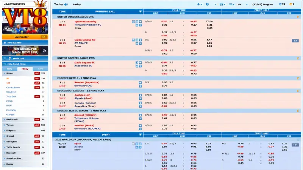Open live stream icon for Spokane Velocity match
The height and width of the screenshot is (170, 303).
tap(133, 22)
